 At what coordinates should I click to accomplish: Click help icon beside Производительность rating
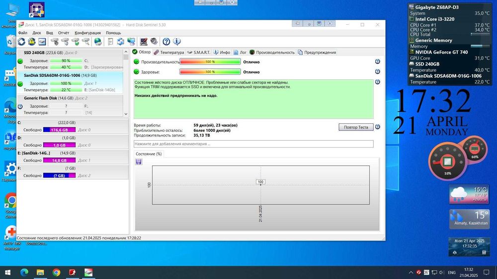point(378,61)
